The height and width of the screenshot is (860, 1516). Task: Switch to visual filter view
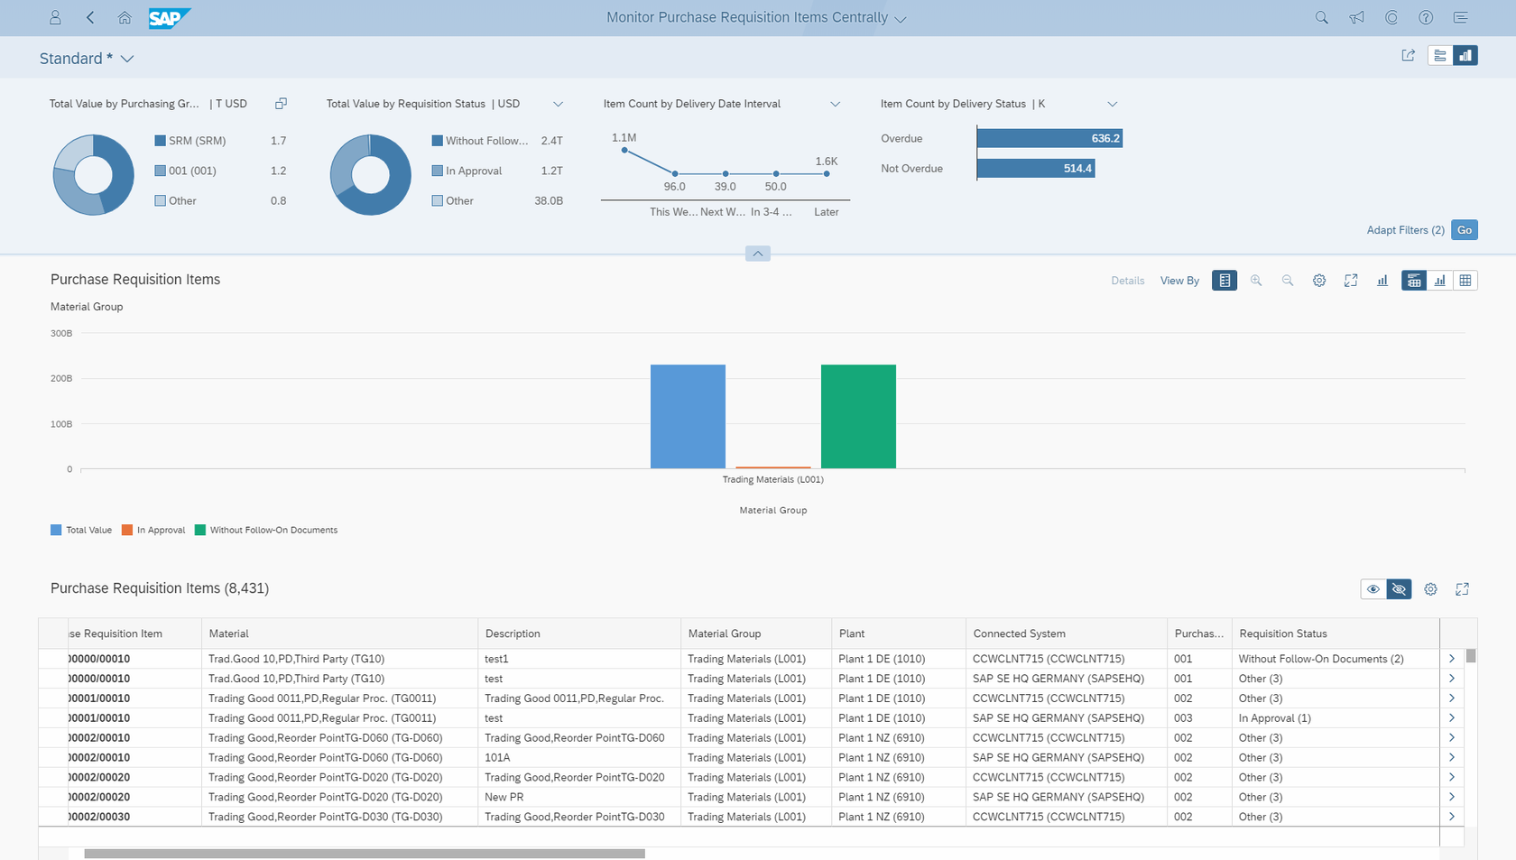(x=1465, y=56)
